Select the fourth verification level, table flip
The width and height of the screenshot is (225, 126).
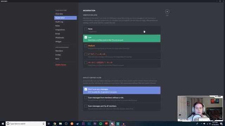coord(86,54)
